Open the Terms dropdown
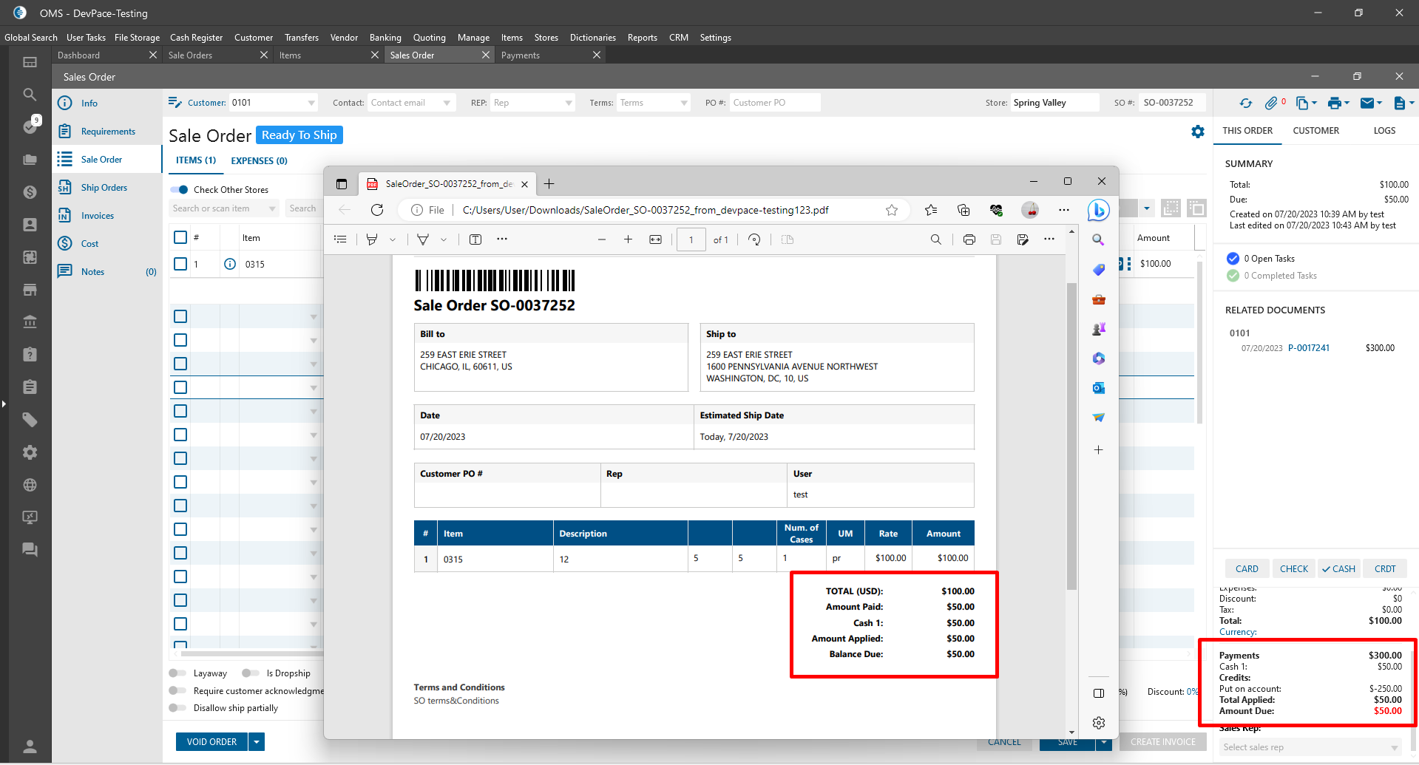The height and width of the screenshot is (765, 1419). click(683, 103)
